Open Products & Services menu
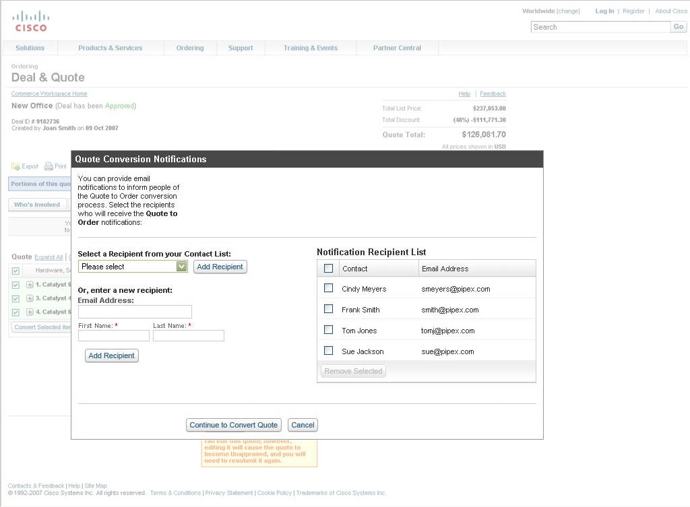The image size is (690, 507). tap(111, 48)
